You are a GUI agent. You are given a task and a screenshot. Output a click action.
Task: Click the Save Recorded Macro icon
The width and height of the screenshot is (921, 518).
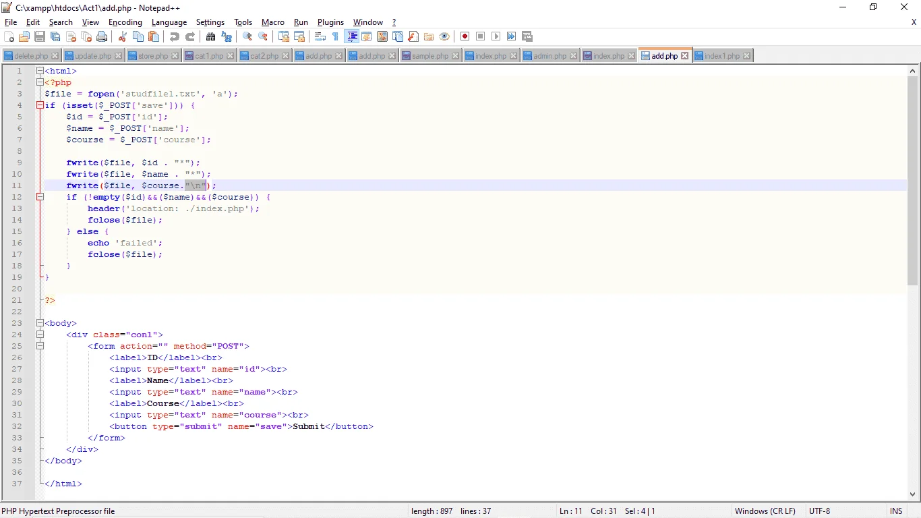pyautogui.click(x=527, y=36)
